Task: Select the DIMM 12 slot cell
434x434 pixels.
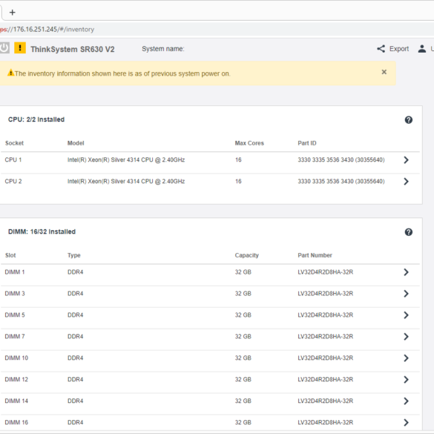Action: coord(16,380)
